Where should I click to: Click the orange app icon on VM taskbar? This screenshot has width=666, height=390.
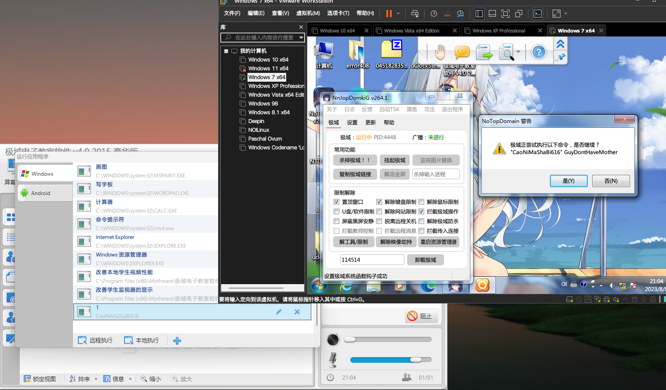482,285
